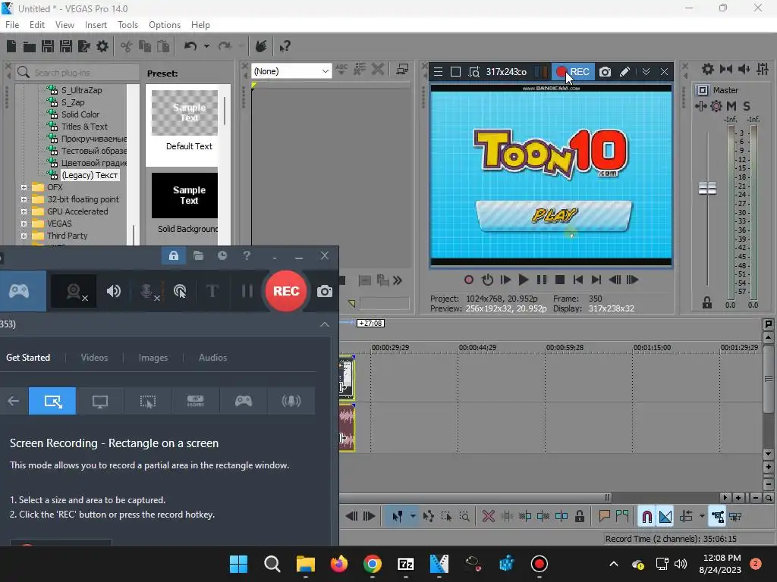Viewport: 777px width, 582px height.
Task: Click the find window magnifier in overlay
Action: (474, 72)
